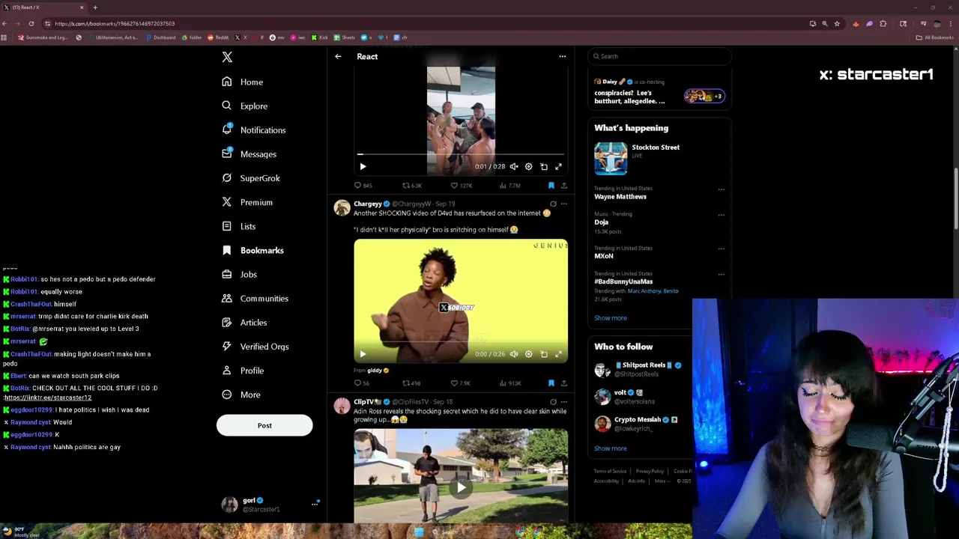Open the React folder three-dot menu

click(x=562, y=56)
